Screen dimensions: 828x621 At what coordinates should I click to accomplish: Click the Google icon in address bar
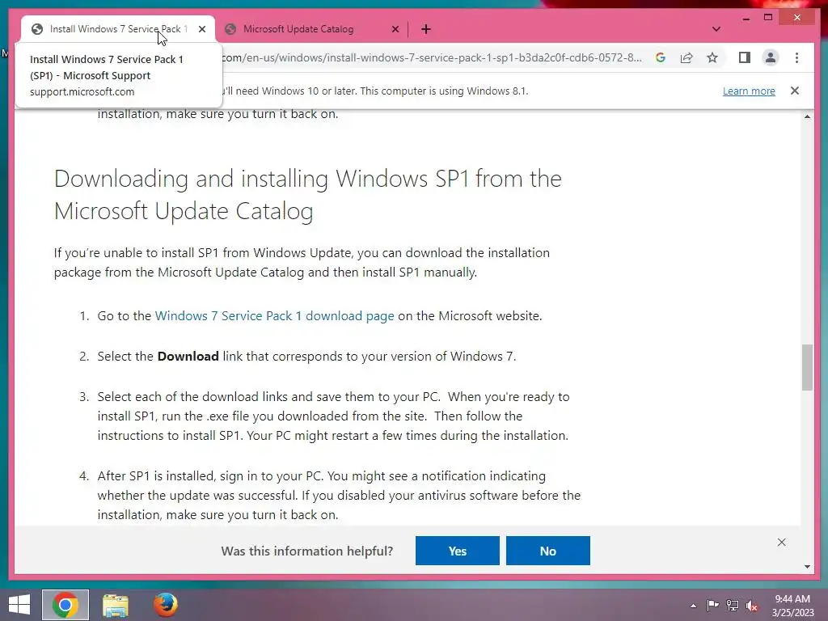point(660,57)
